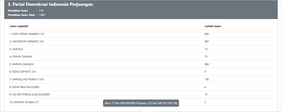The height and width of the screenshot is (112, 282).
Task: Click the Partai Demokrasi Indonesia Perjuangan header
Action: (50, 4)
